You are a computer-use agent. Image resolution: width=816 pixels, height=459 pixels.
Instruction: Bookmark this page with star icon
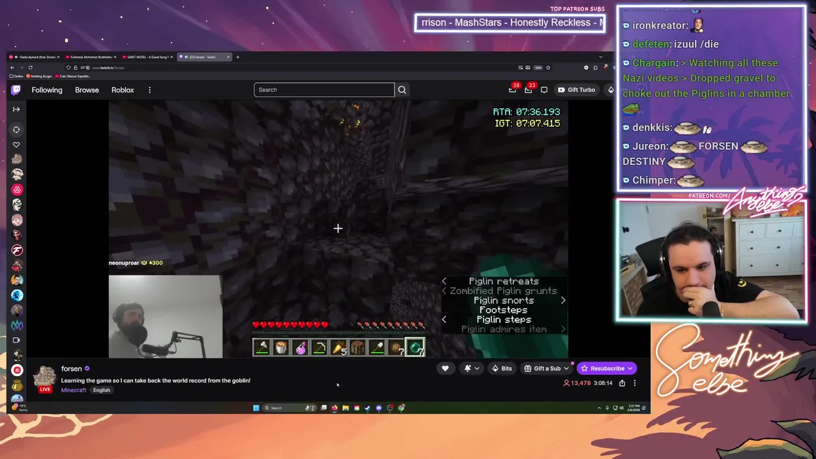[548, 68]
